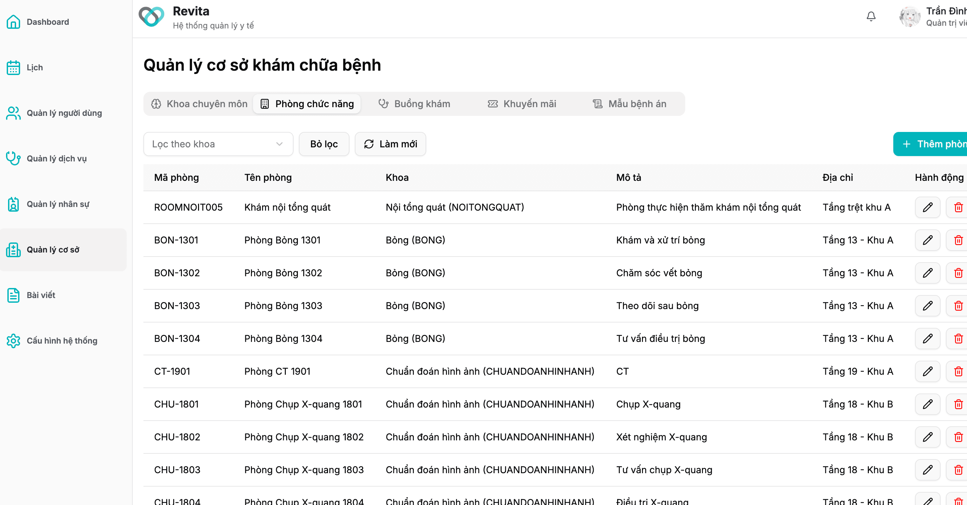Add a room with Thêm phòng button
967x505 pixels.
930,144
